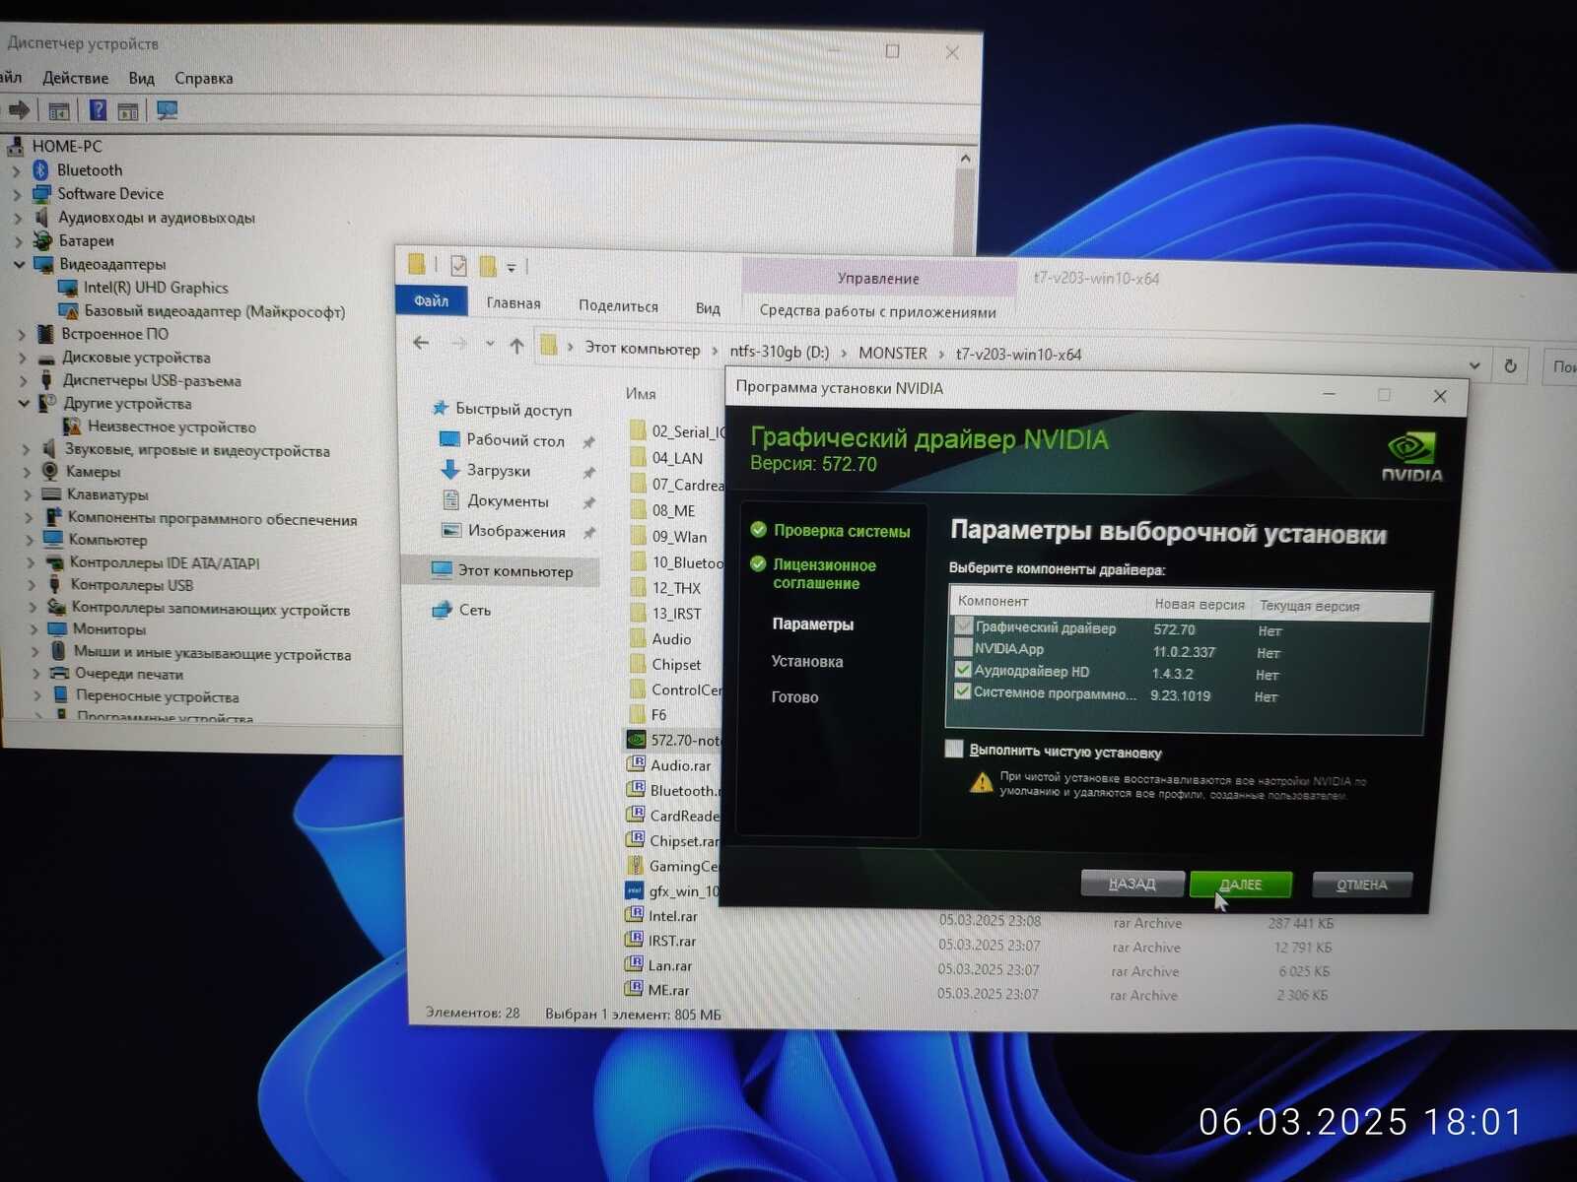Click MONSTER in the Explorer breadcrumb path

[x=892, y=353]
